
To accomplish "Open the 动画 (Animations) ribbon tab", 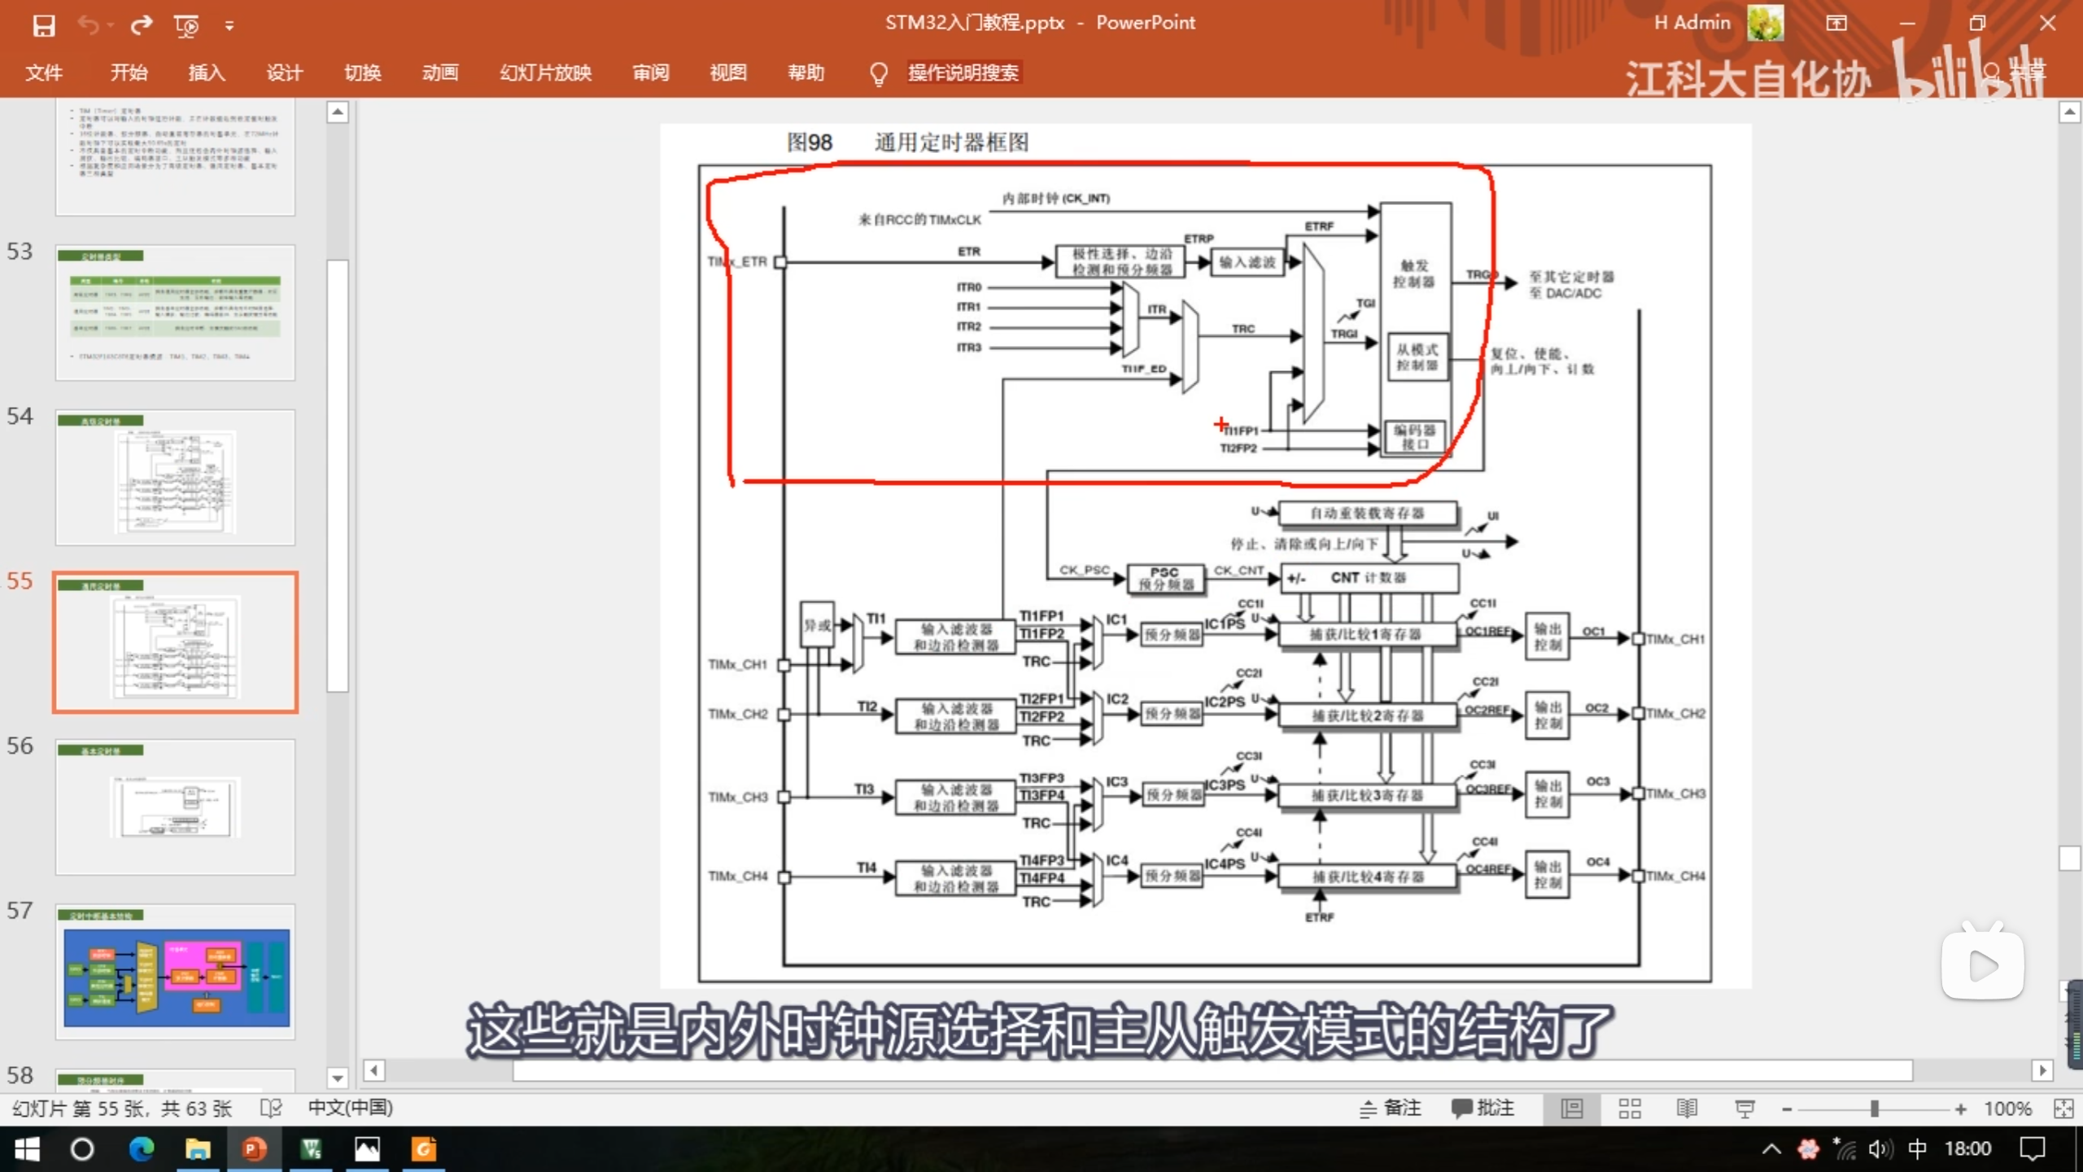I will pyautogui.click(x=440, y=72).
